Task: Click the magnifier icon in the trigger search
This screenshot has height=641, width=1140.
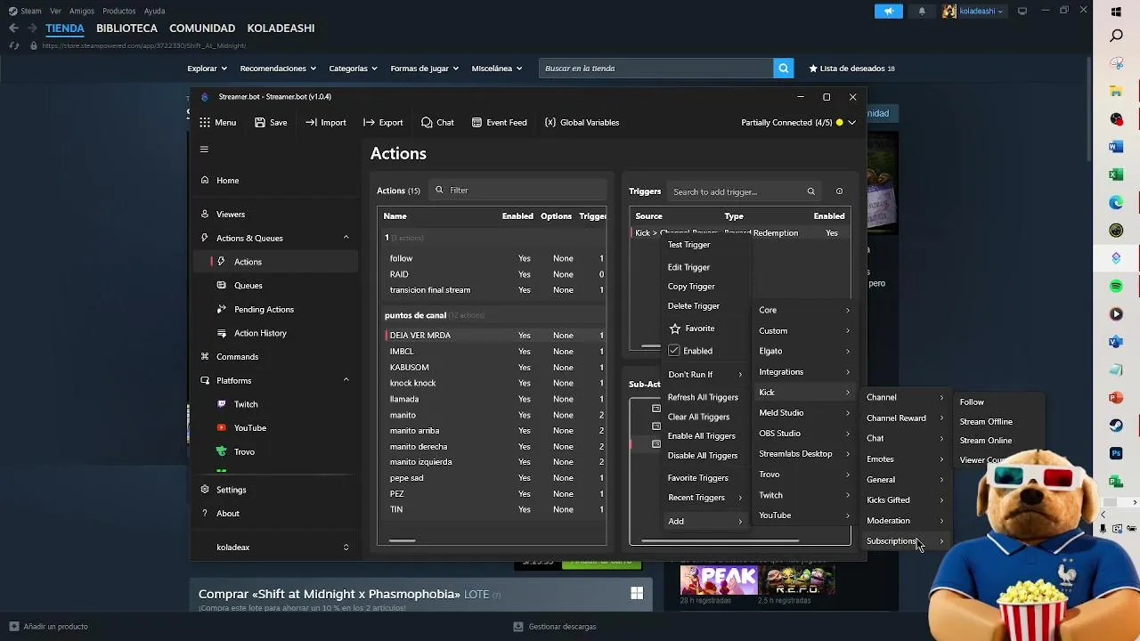Action: pyautogui.click(x=810, y=192)
